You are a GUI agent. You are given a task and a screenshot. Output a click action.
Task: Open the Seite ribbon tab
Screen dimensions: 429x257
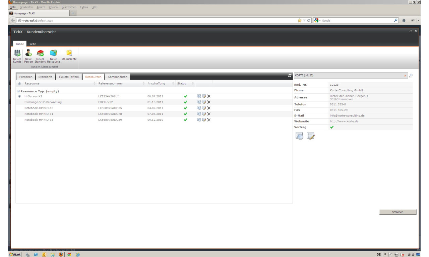33,44
